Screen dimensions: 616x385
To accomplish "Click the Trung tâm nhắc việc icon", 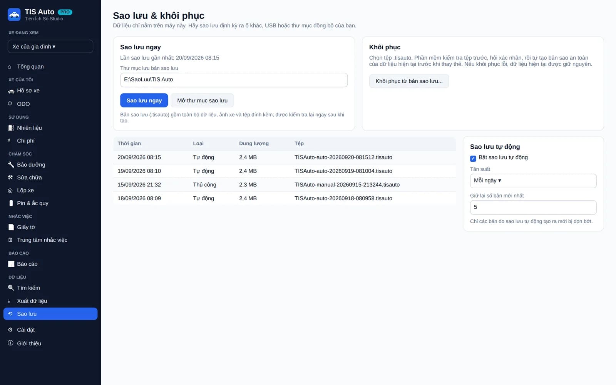I will coord(10,240).
